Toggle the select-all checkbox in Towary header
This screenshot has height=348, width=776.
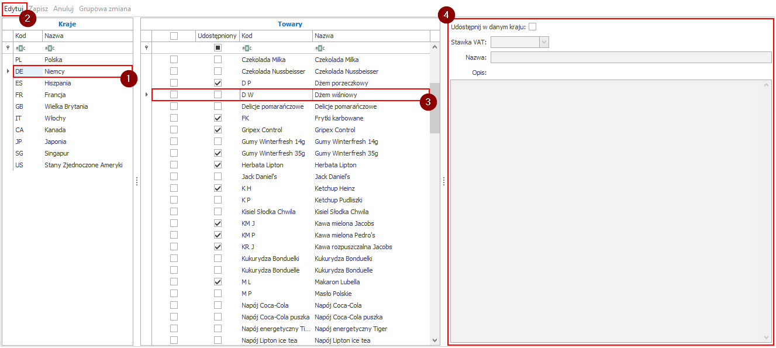point(174,36)
